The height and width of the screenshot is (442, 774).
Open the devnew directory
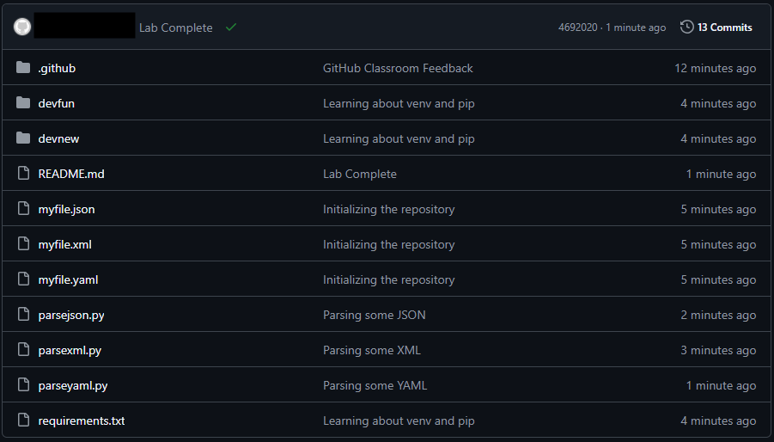click(58, 138)
